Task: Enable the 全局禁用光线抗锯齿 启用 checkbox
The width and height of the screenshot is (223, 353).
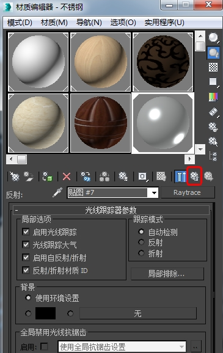Action: 45,346
